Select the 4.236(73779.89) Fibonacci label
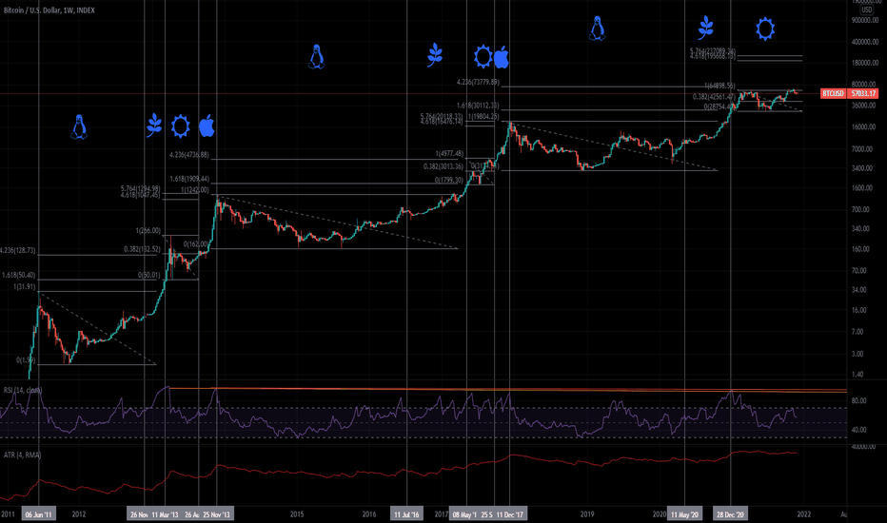887x523 pixels. click(x=478, y=83)
